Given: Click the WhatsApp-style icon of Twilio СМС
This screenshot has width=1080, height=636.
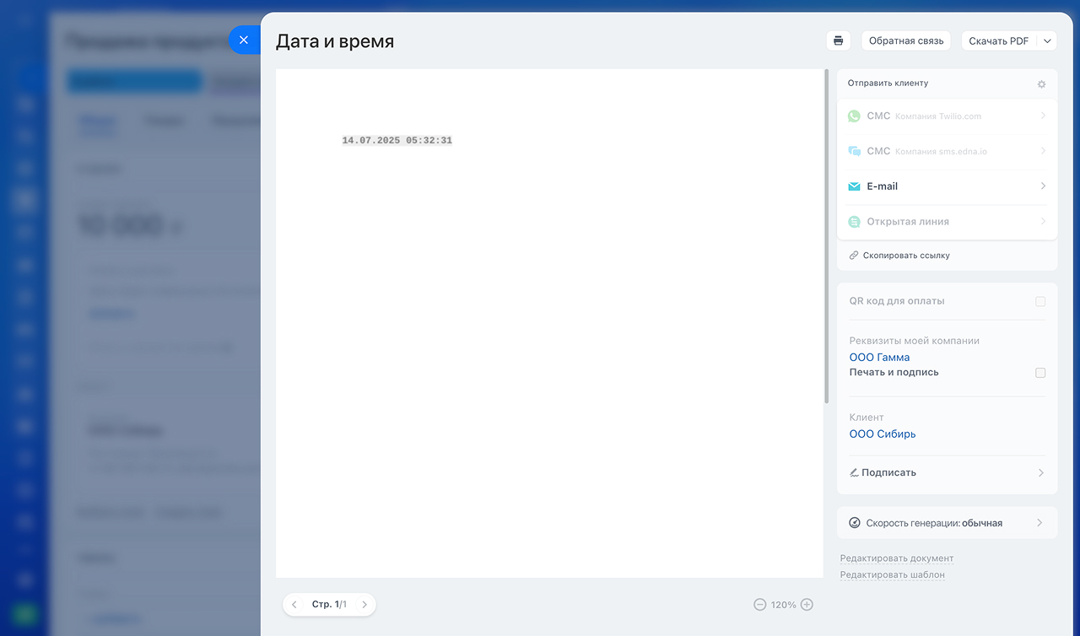Looking at the screenshot, I should [x=854, y=116].
